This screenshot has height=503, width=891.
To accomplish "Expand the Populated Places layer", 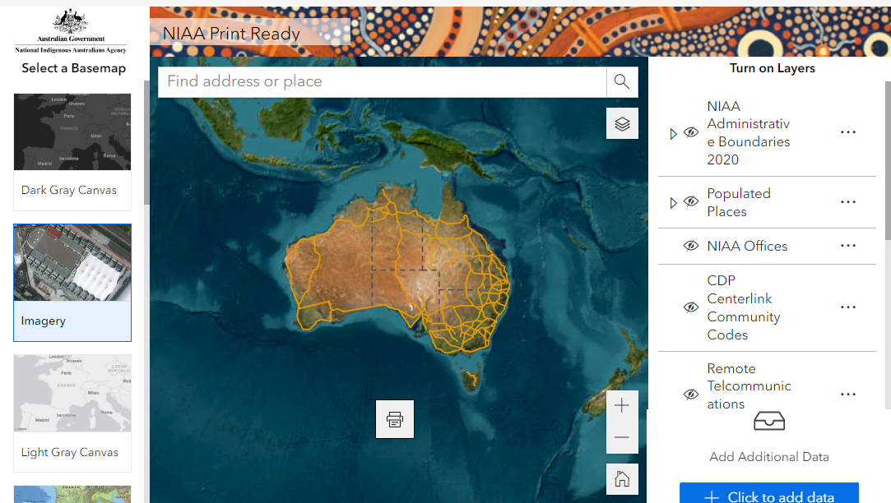I will pos(673,203).
